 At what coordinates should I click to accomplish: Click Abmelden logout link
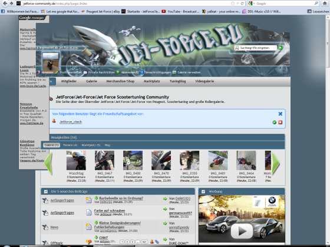[x=48, y=72]
